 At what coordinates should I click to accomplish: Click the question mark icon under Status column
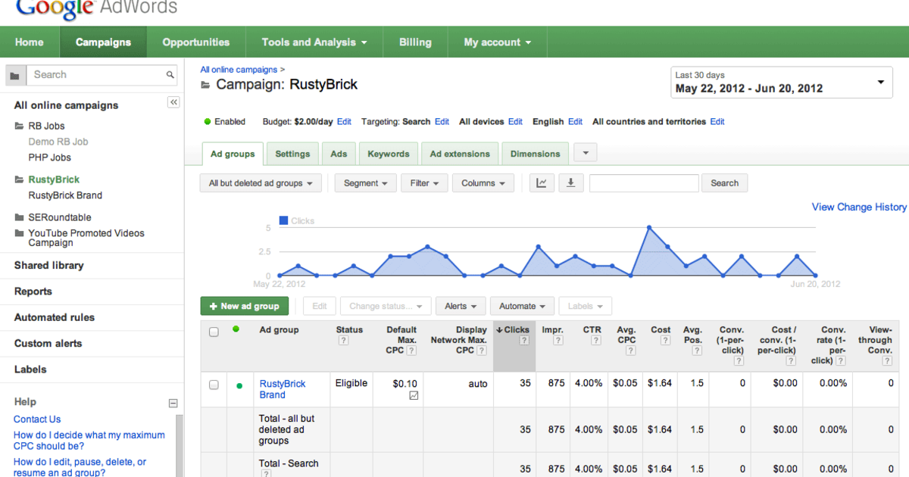point(344,341)
